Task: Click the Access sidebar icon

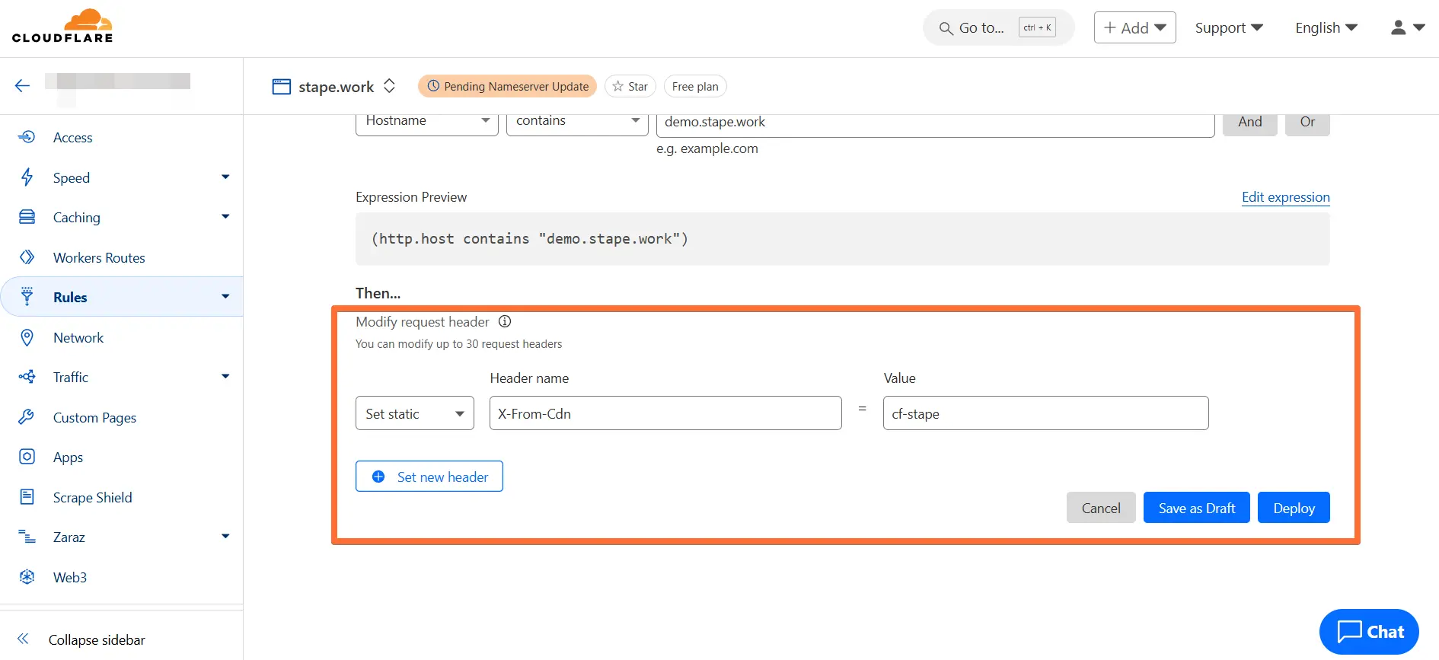Action: click(27, 137)
